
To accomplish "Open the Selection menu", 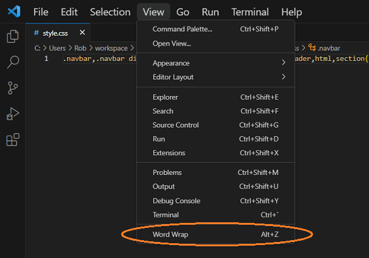I will [x=110, y=12].
